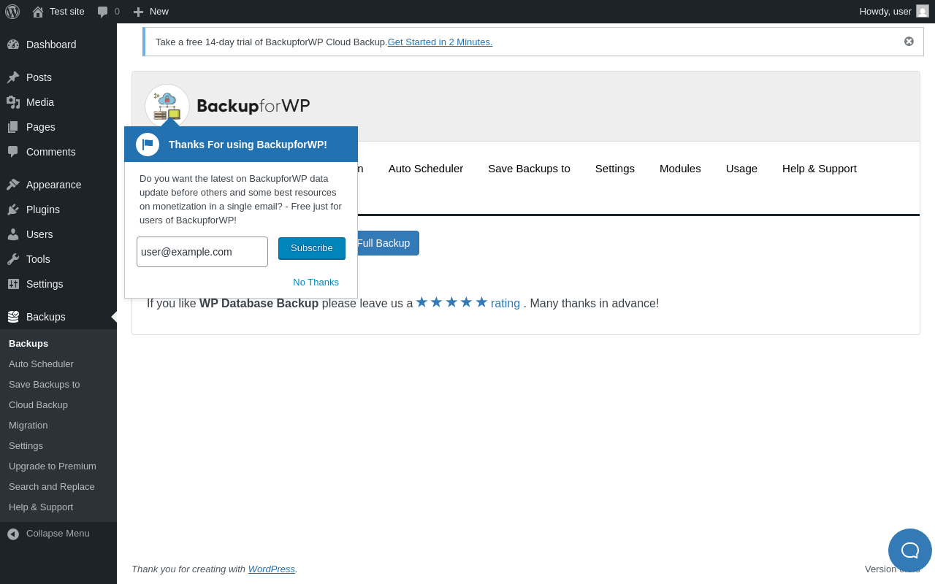Click the Test site name in admin bar
This screenshot has width=935, height=584.
(x=67, y=12)
